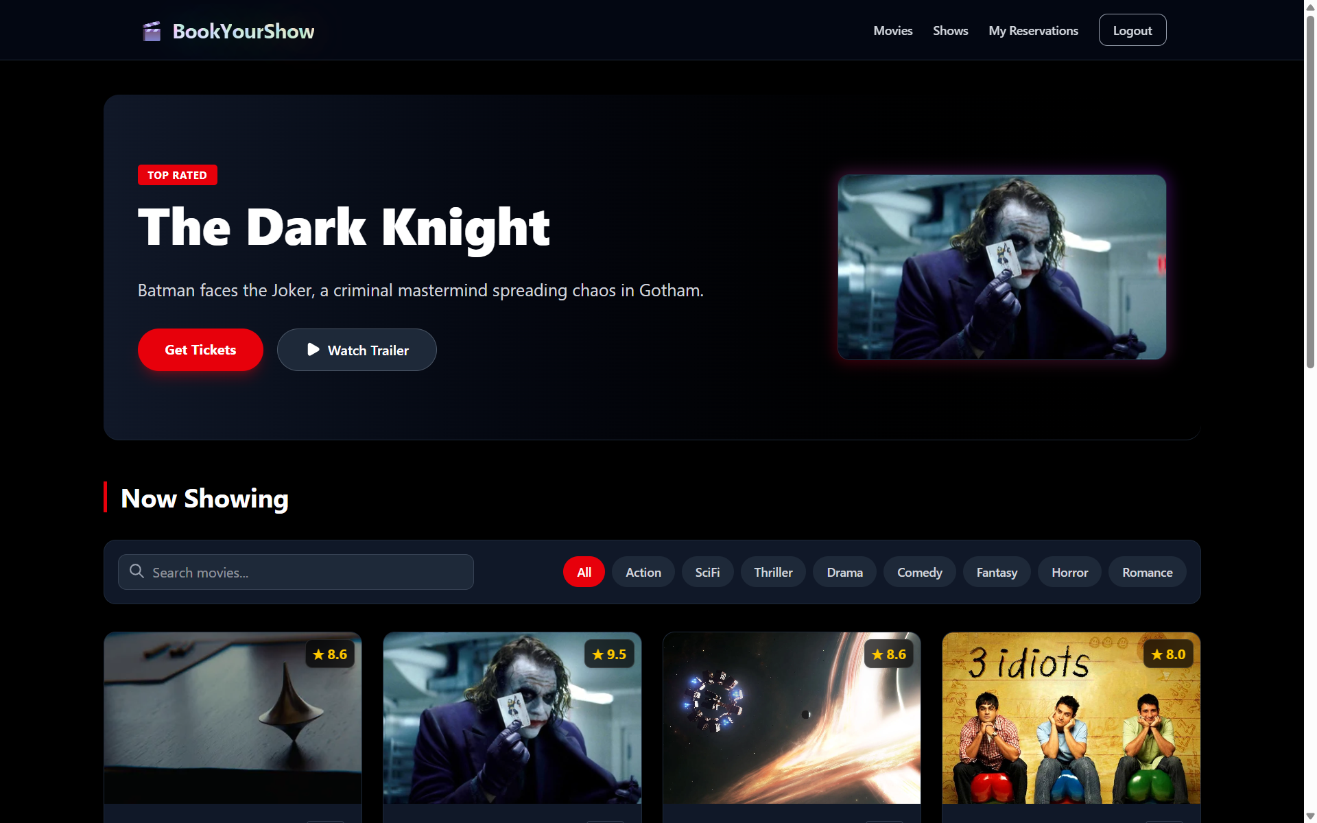Click the play icon in Watch Trailer
Image resolution: width=1317 pixels, height=823 pixels.
click(313, 350)
